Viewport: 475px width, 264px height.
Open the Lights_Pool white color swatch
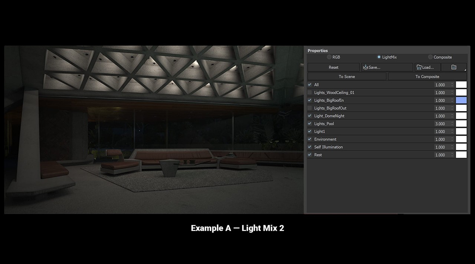[x=461, y=124]
